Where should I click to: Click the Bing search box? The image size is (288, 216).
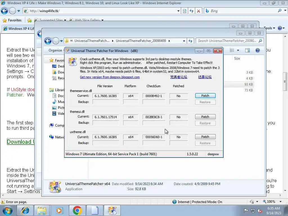(241, 11)
